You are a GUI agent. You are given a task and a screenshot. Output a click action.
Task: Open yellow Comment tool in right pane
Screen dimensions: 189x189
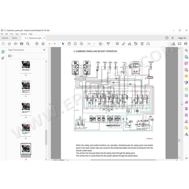point(186,76)
